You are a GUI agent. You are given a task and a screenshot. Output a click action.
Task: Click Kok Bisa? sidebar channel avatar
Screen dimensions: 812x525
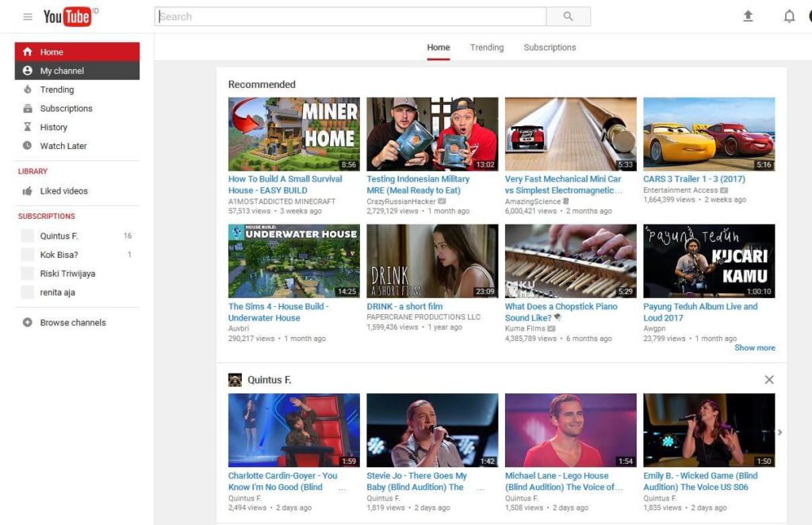pos(28,255)
